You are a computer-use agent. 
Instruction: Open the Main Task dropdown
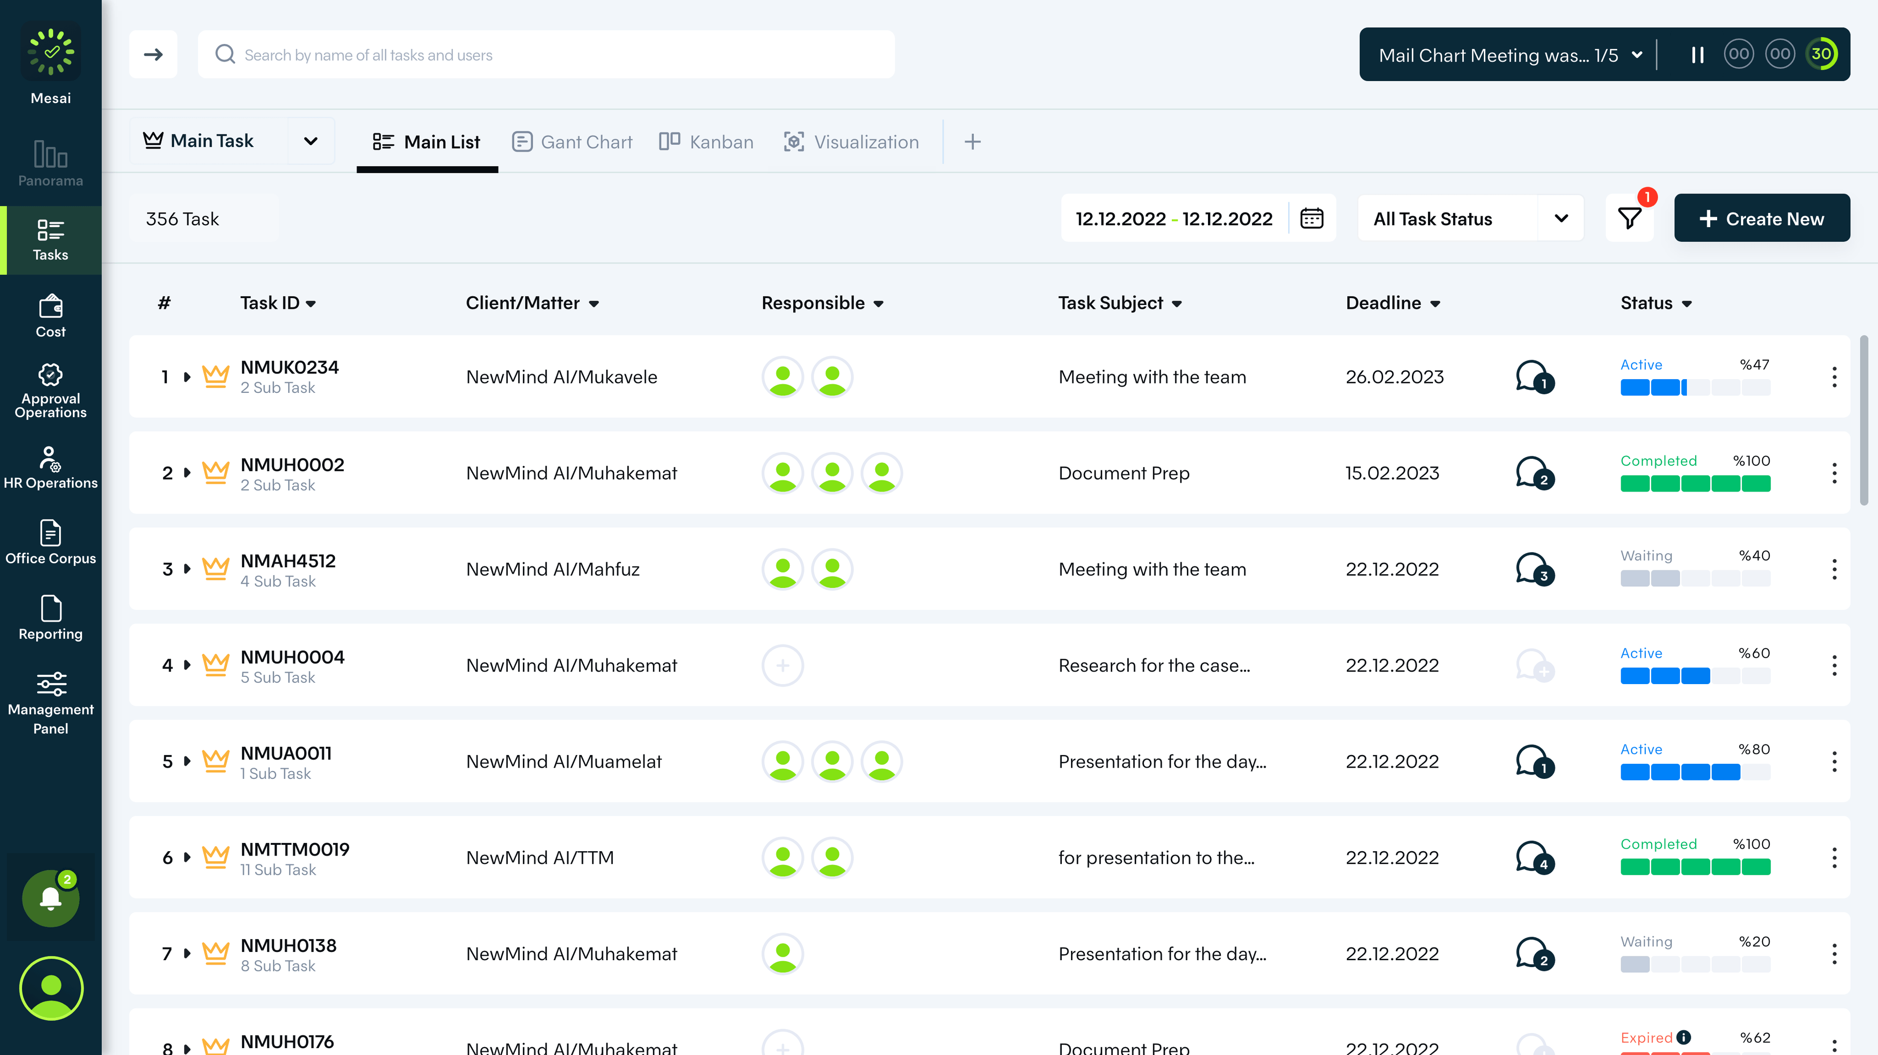[311, 141]
